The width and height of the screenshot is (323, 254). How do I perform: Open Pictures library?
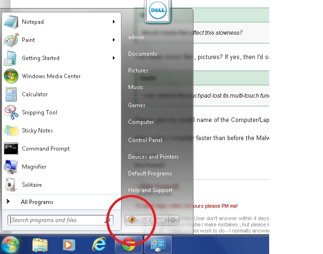click(138, 71)
